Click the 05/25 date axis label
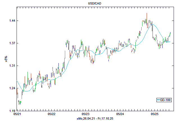This screenshot has width=177, height=121. [x=155, y=114]
